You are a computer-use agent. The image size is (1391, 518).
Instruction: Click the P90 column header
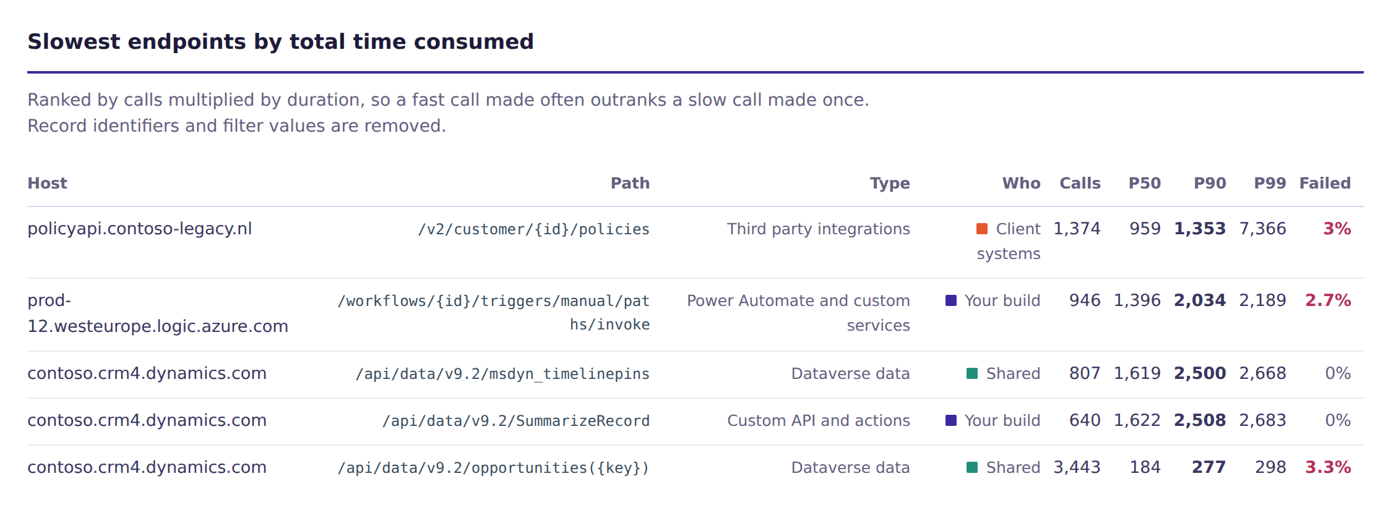[1210, 183]
